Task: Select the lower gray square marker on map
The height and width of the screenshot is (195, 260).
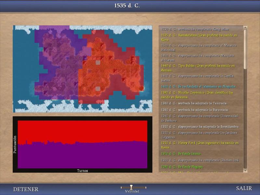Action: pyautogui.click(x=98, y=88)
